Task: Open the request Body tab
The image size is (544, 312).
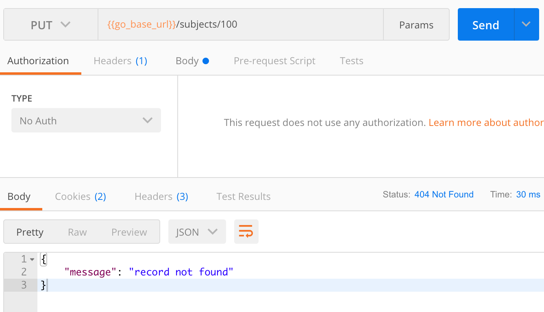Action: click(x=192, y=61)
